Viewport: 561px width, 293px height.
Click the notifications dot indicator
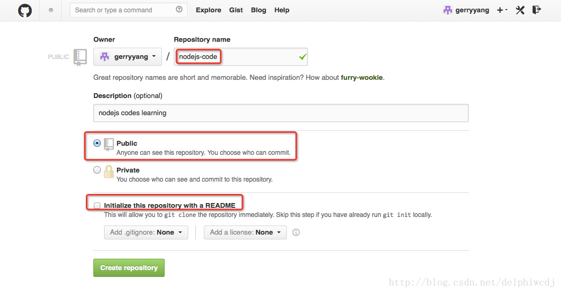[x=51, y=10]
